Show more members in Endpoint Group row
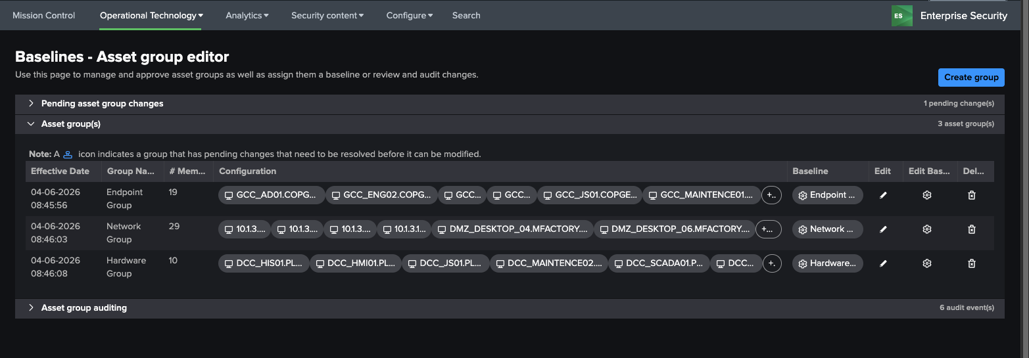Screen dimensions: 1029x358 tap(771, 195)
